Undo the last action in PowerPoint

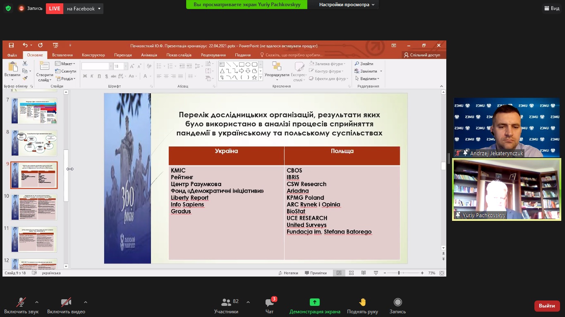click(25, 45)
